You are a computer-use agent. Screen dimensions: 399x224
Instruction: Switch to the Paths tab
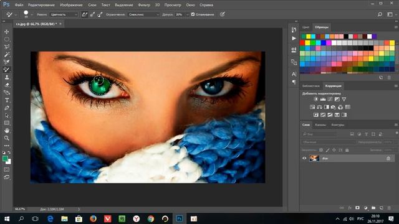pos(338,124)
